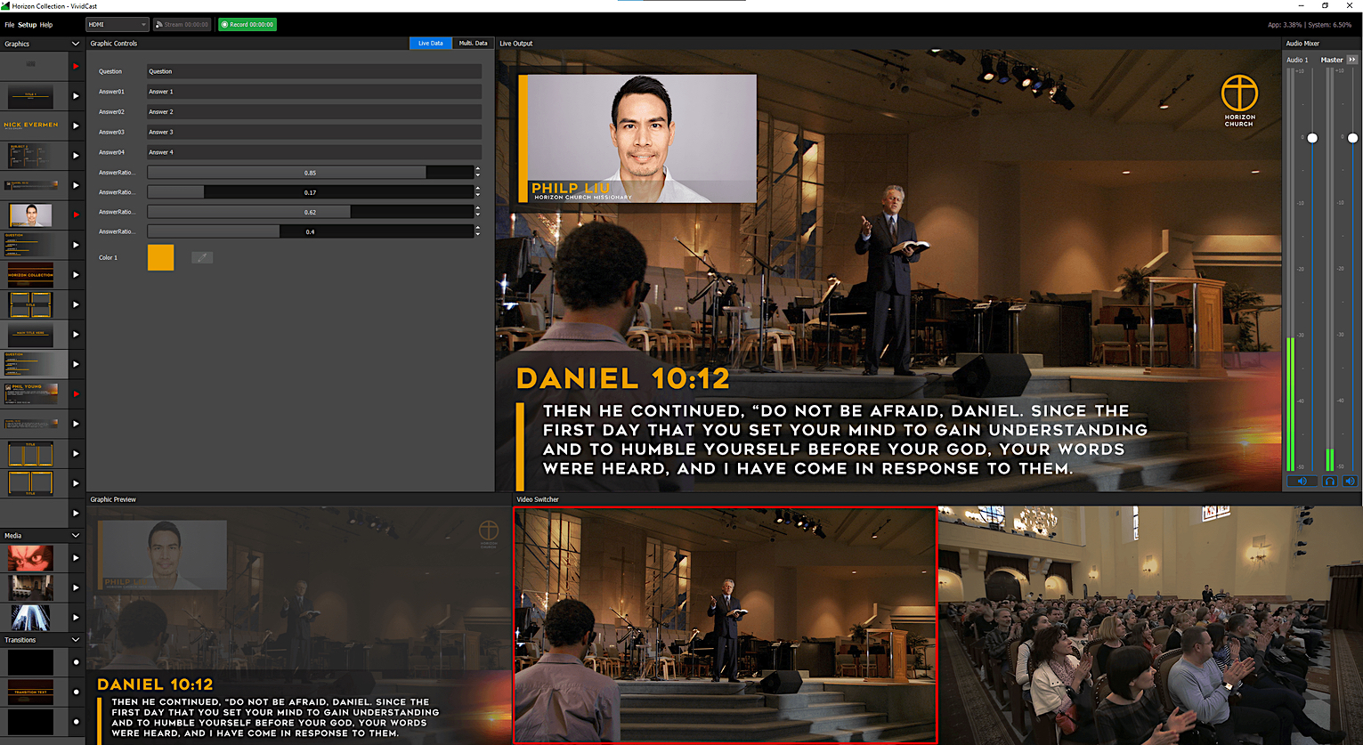Play the Nick Evermen graphic

(76, 126)
